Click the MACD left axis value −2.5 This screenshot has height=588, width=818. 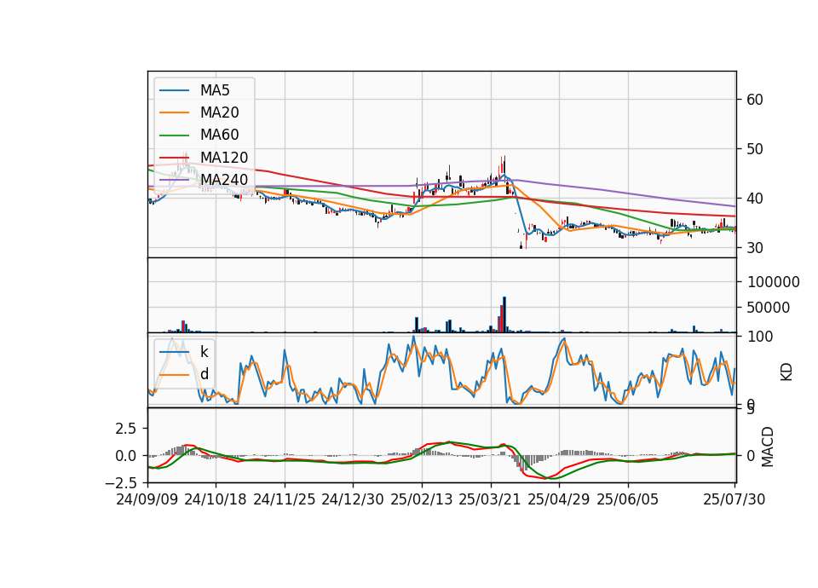tap(121, 483)
